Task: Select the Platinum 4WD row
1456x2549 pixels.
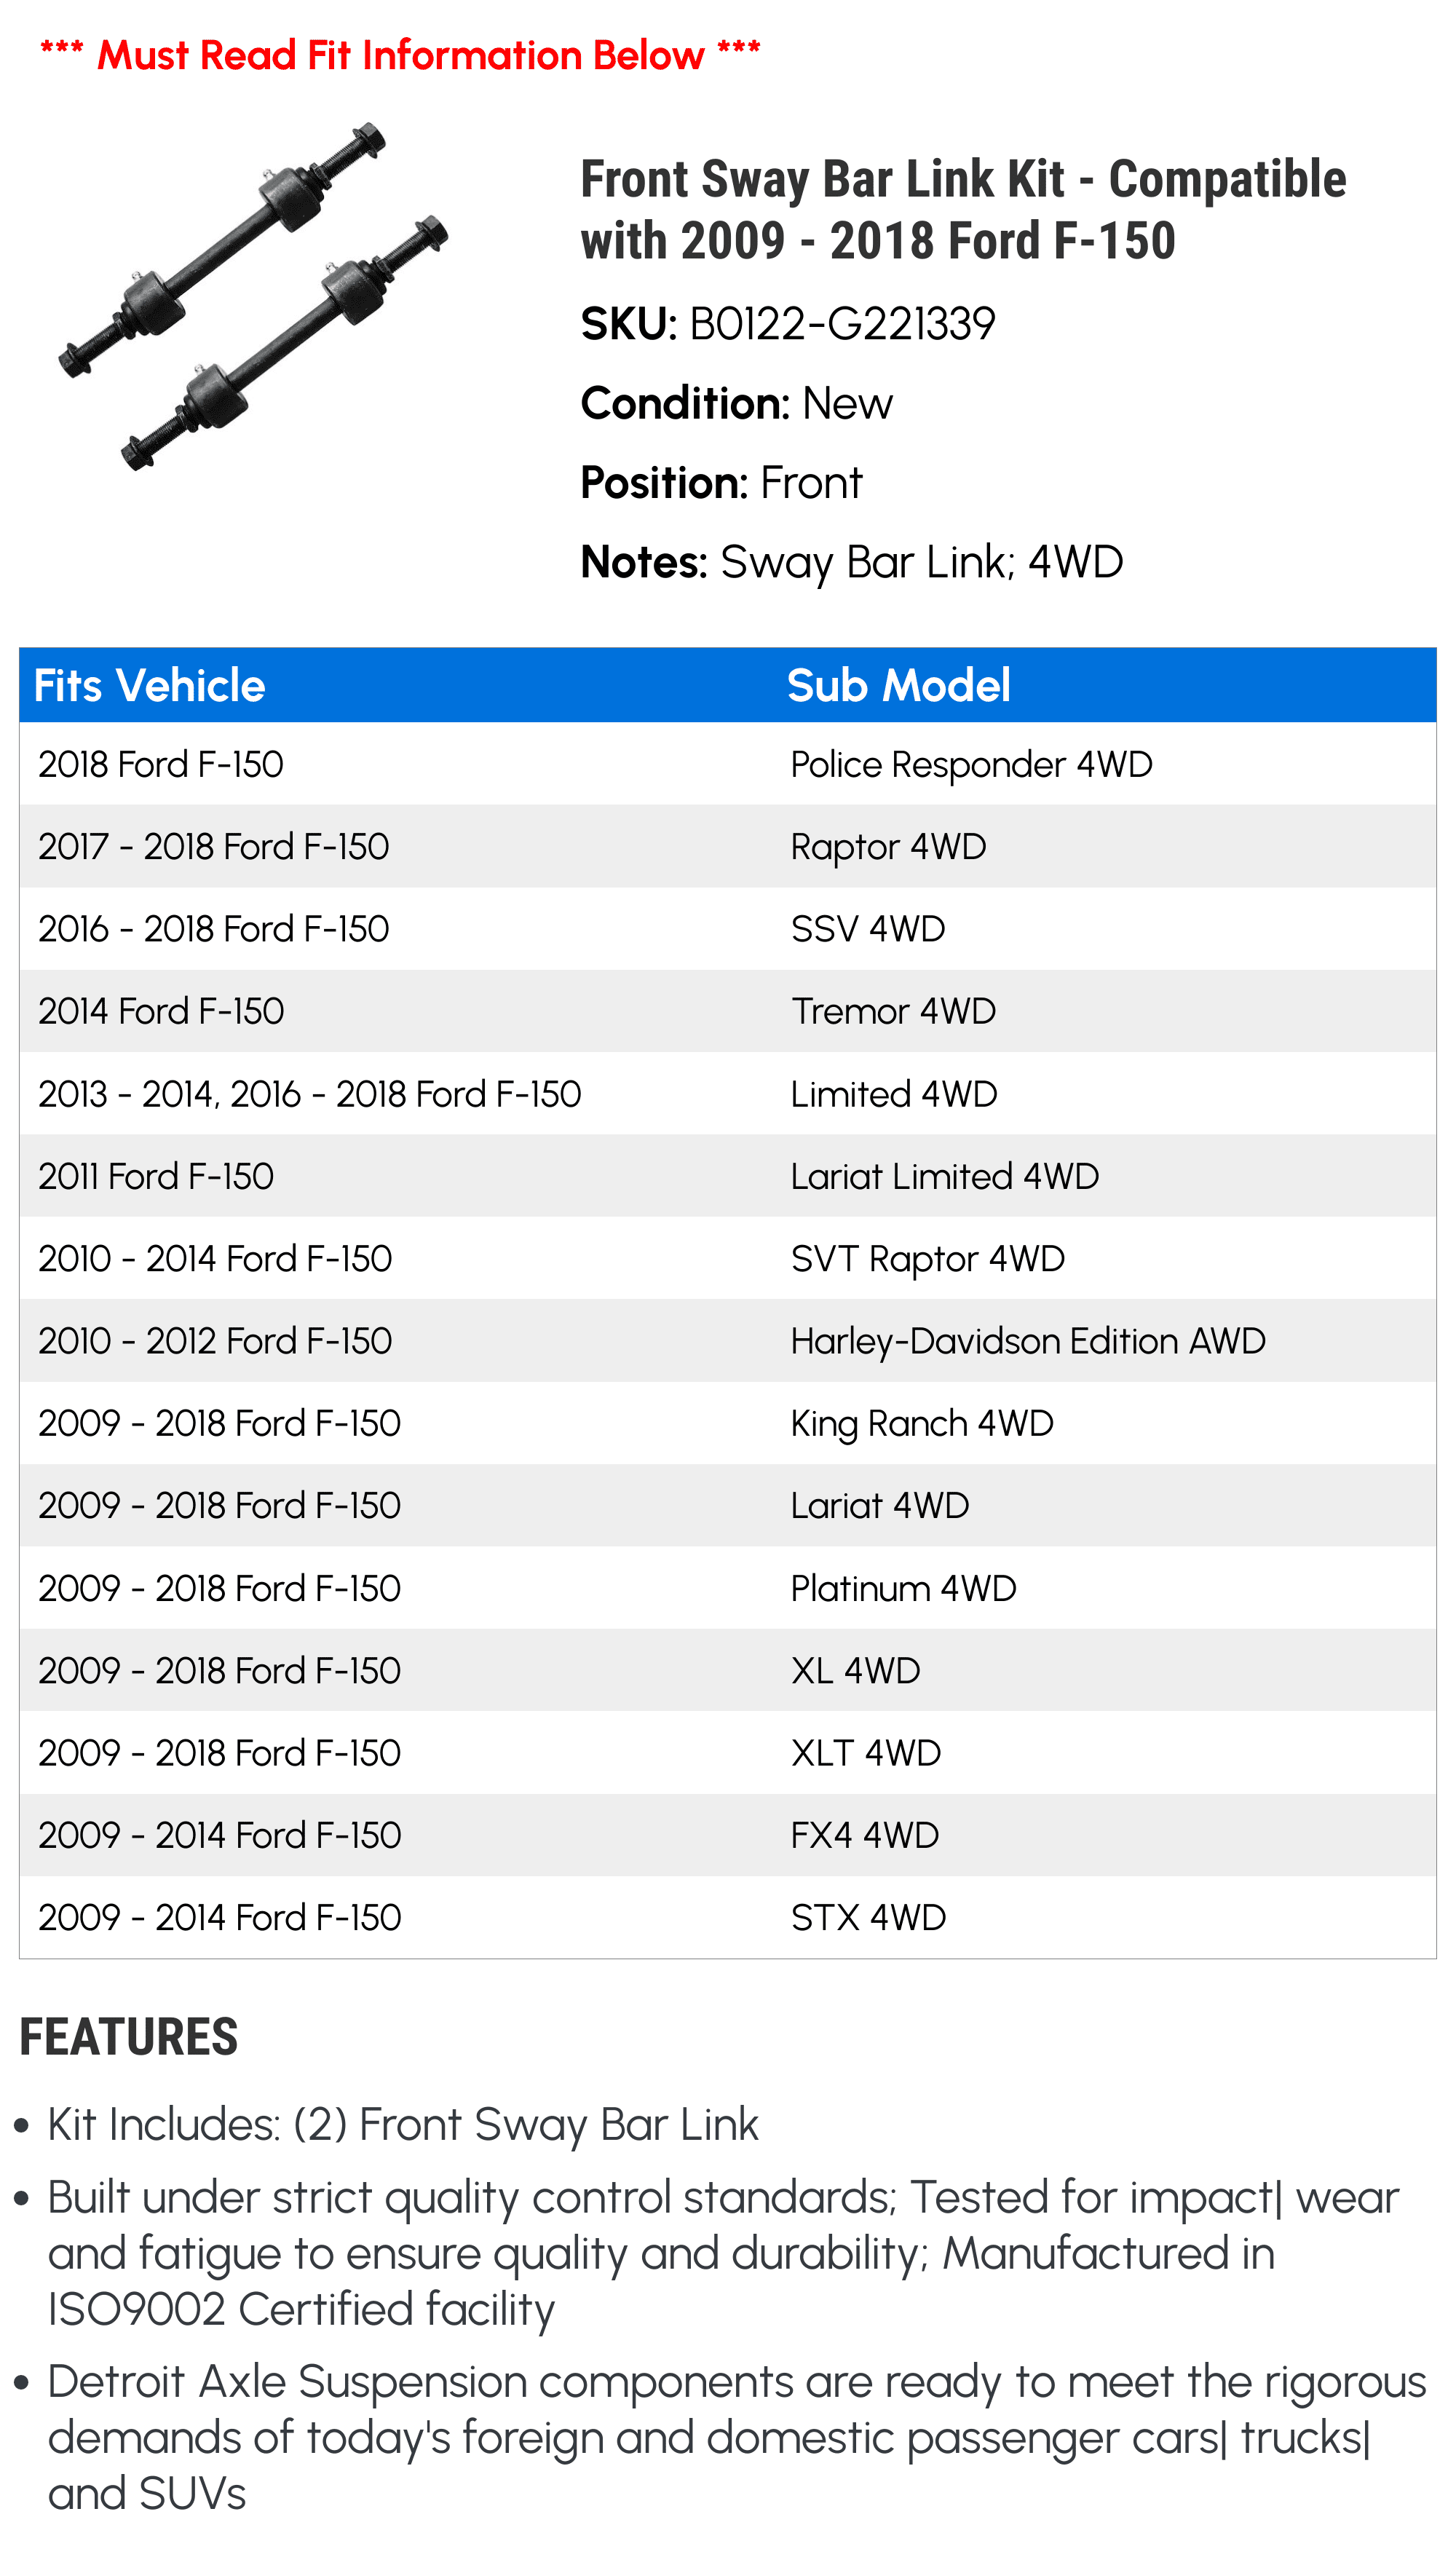Action: point(728,1588)
